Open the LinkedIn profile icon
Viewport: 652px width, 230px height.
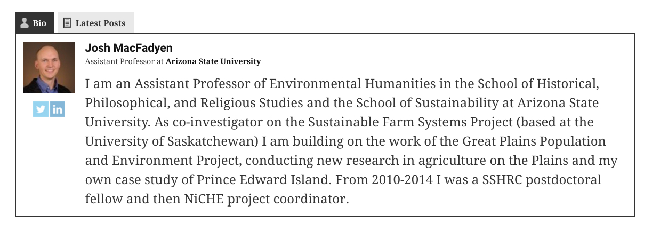(x=58, y=109)
